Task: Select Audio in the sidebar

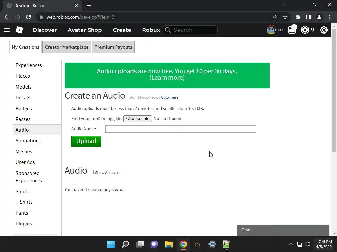Action: [x=37, y=130]
